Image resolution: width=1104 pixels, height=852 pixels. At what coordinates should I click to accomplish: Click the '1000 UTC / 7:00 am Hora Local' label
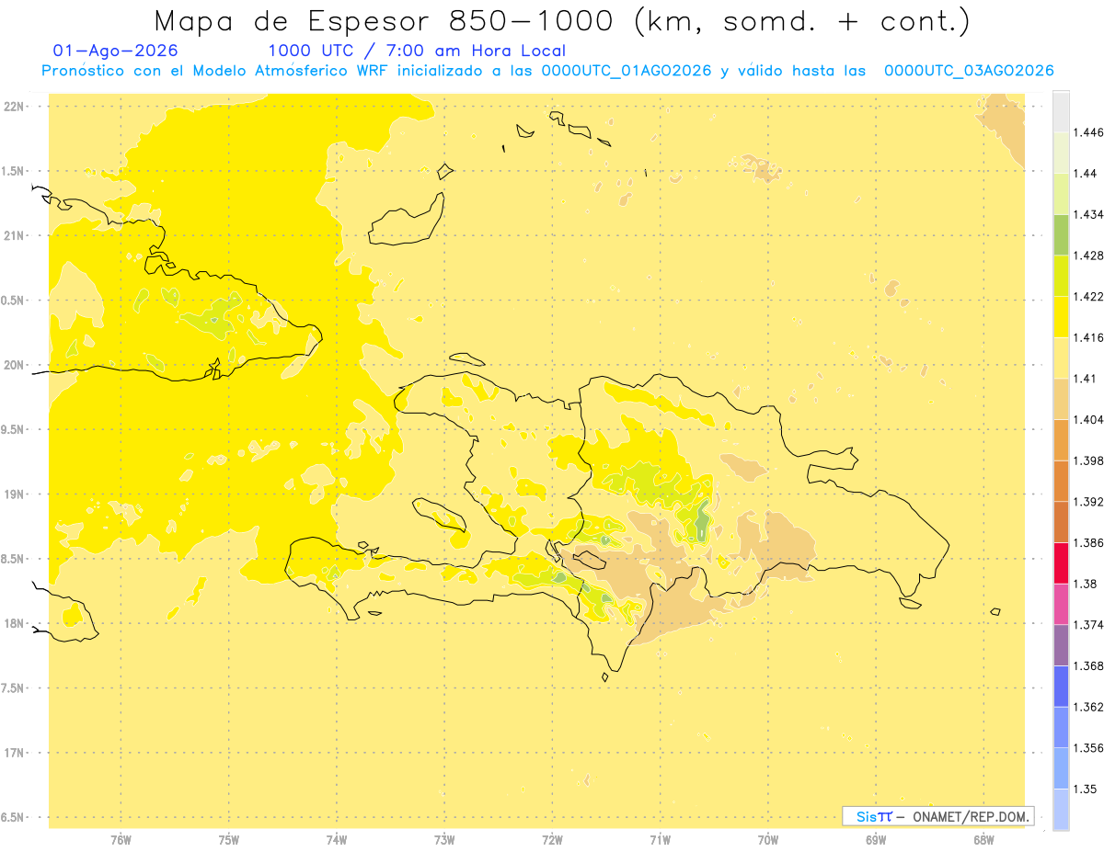417,51
